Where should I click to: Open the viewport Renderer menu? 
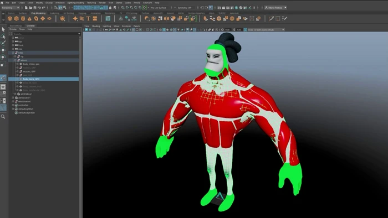click(x=126, y=26)
